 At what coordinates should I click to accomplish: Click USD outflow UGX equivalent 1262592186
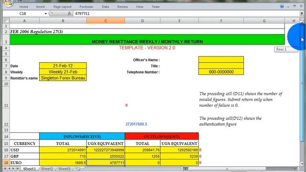pos(179,150)
